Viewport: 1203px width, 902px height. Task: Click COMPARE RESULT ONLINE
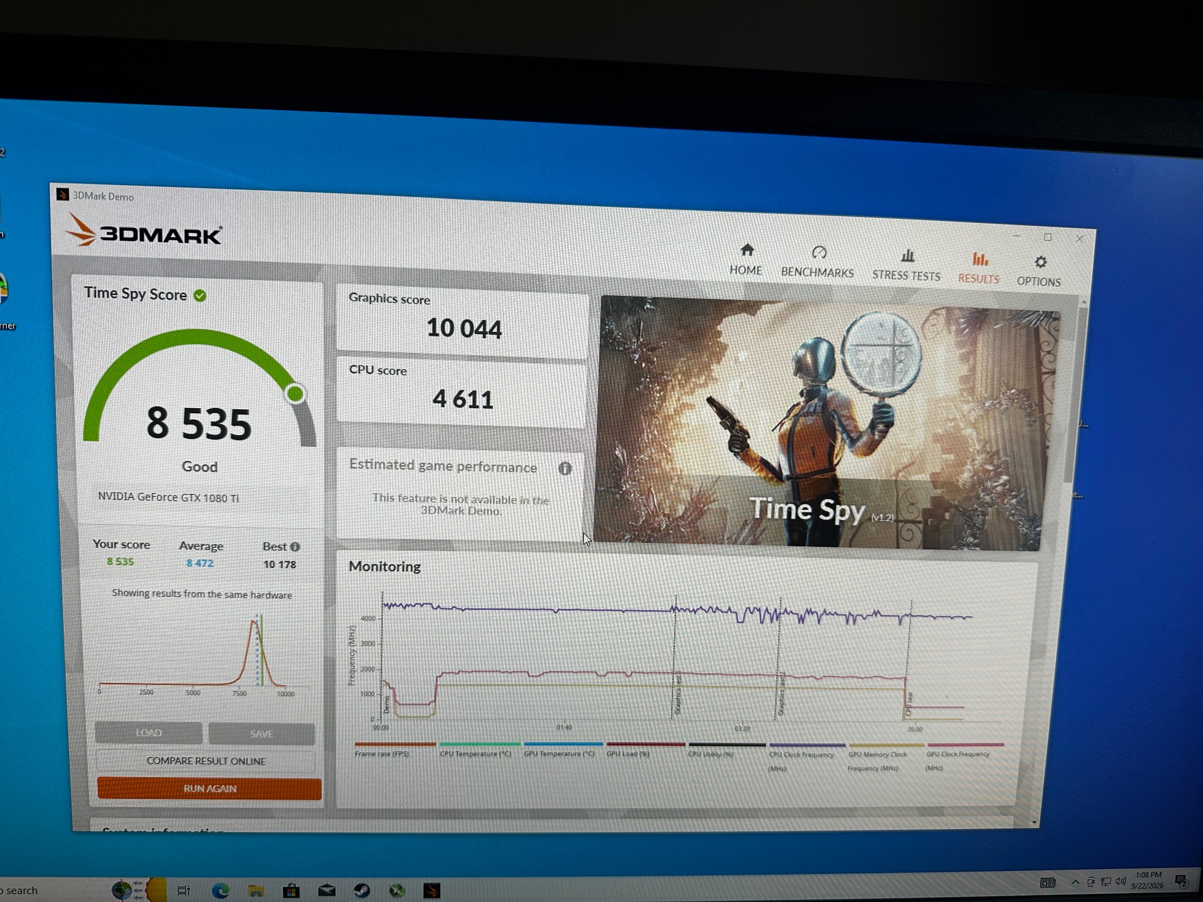tap(206, 761)
